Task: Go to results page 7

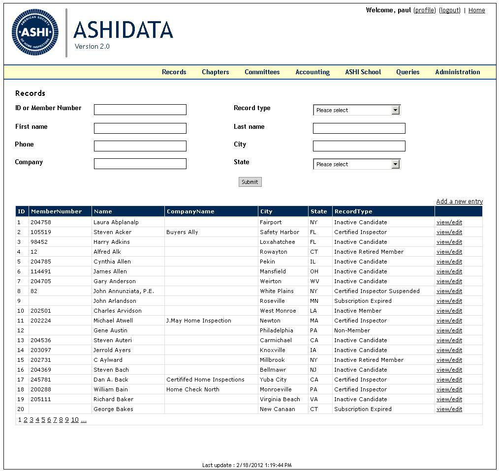Action: coord(55,420)
